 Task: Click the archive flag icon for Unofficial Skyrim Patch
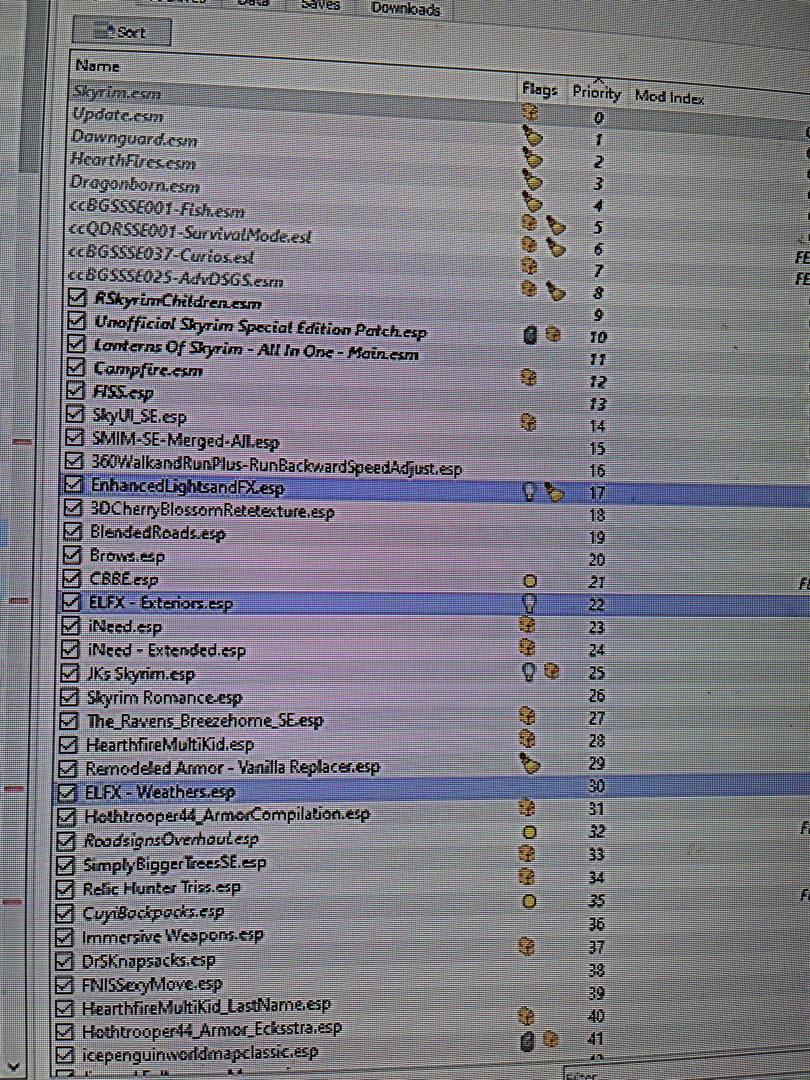[x=553, y=334]
